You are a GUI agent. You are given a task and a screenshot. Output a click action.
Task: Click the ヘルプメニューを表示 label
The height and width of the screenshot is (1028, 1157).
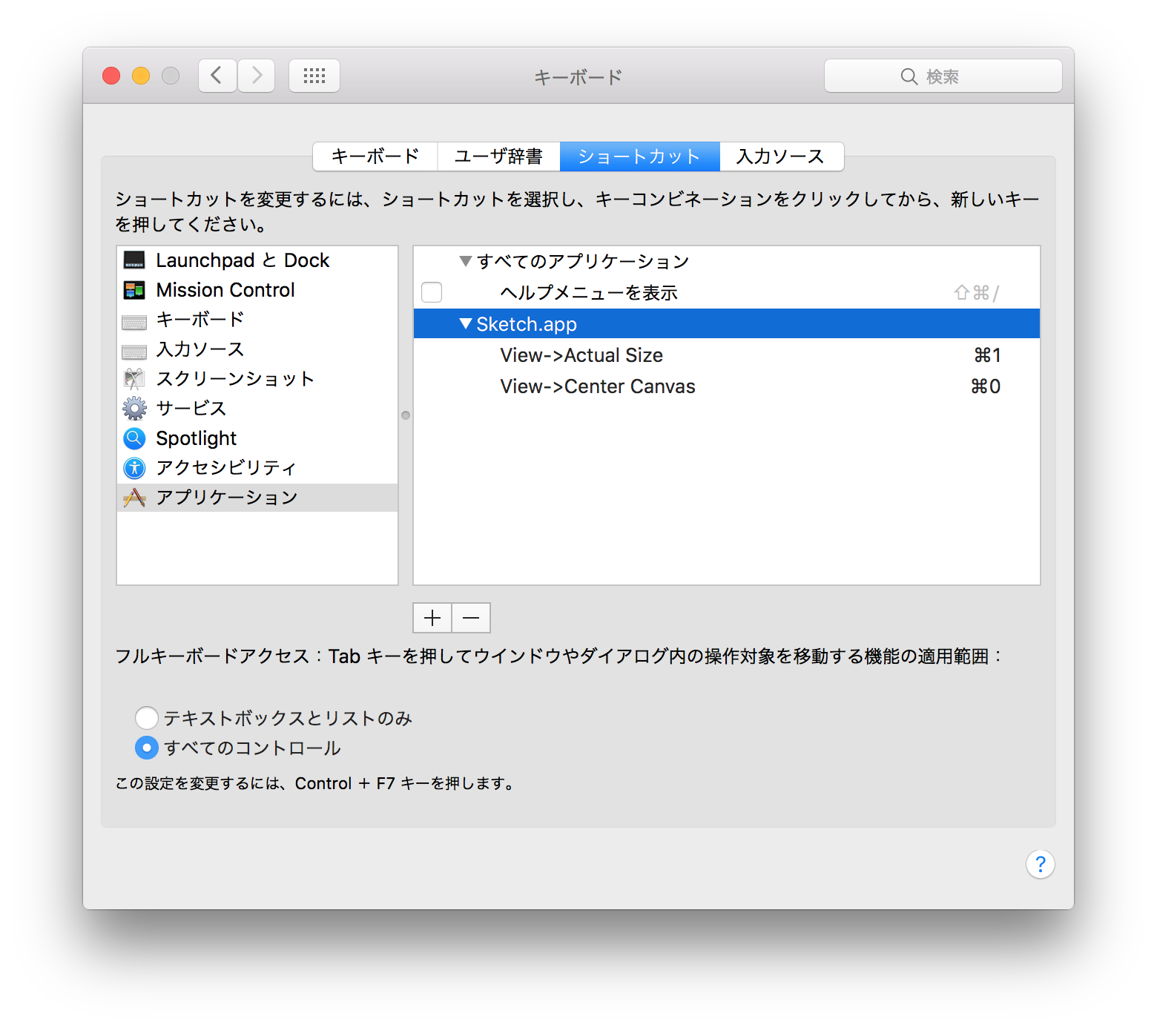point(589,293)
